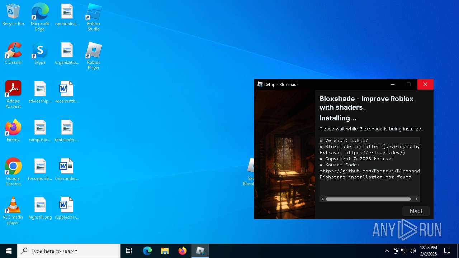Open the Recycle Bin desktop icon
The height and width of the screenshot is (258, 459).
pos(13,15)
